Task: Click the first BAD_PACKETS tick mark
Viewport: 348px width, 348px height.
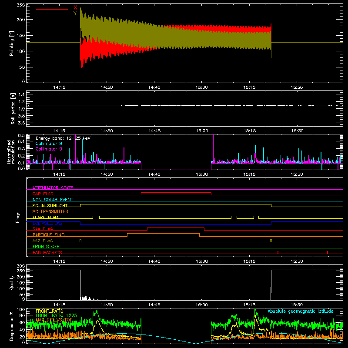Action: [278, 252]
